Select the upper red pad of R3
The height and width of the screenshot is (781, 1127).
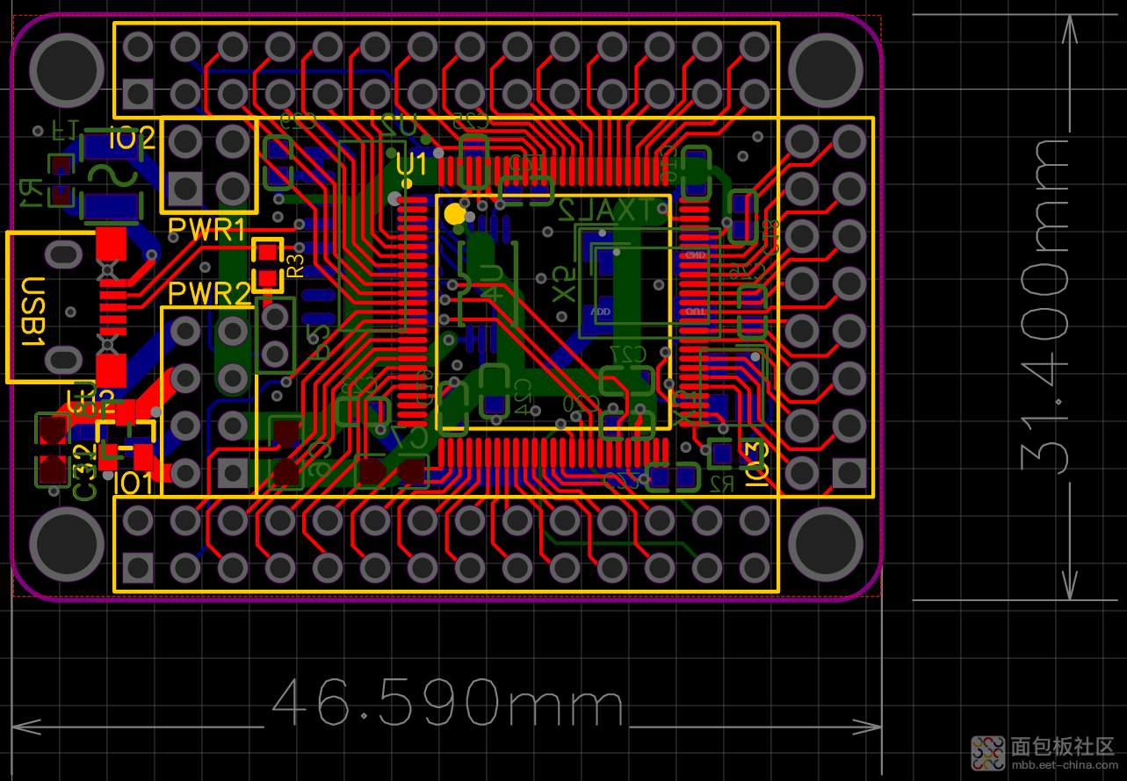tap(266, 254)
